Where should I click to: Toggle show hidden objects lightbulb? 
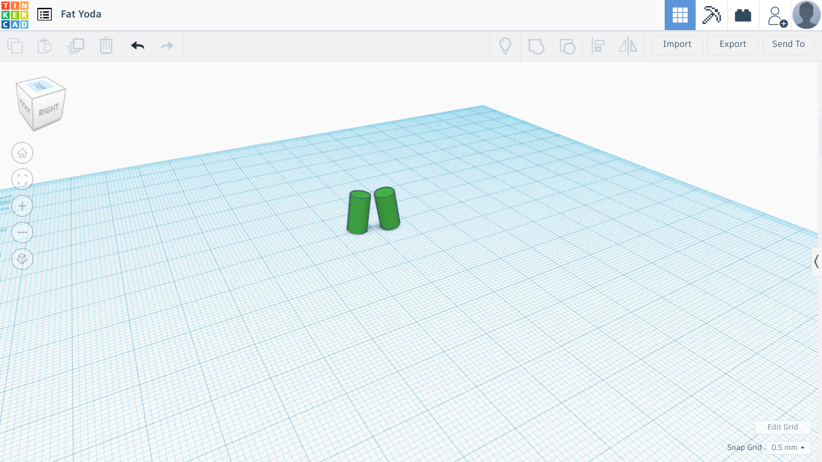(x=505, y=45)
